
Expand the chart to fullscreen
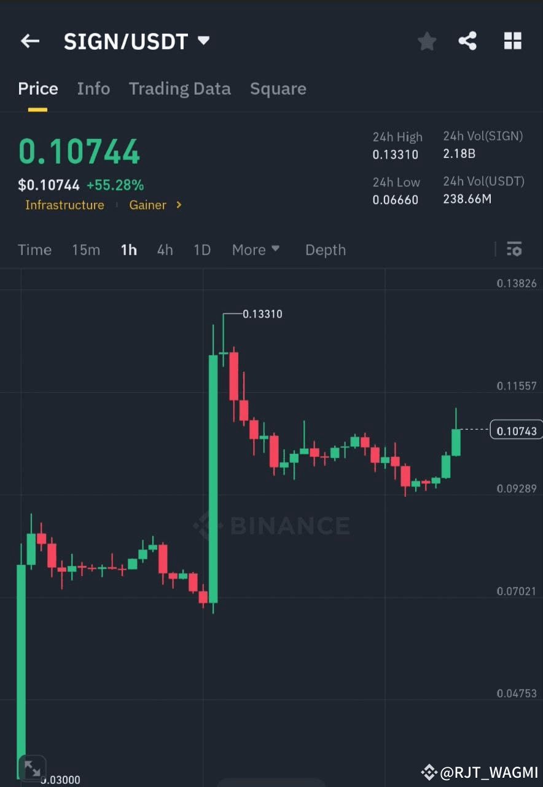click(x=33, y=767)
